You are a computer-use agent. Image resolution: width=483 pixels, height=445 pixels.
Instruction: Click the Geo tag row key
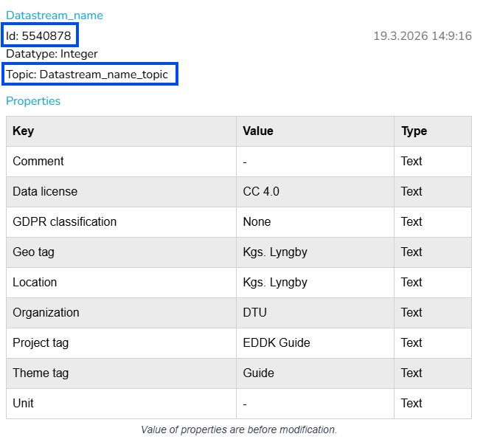[x=33, y=252]
